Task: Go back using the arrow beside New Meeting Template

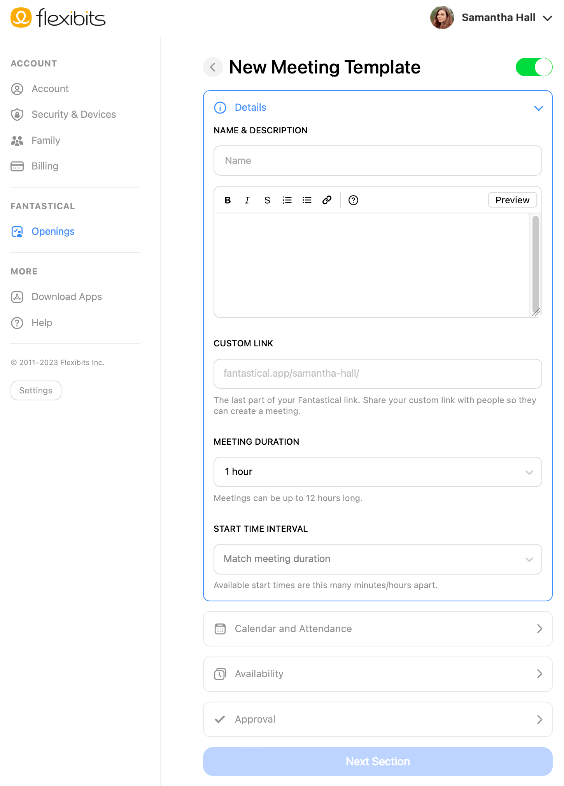Action: click(x=213, y=67)
